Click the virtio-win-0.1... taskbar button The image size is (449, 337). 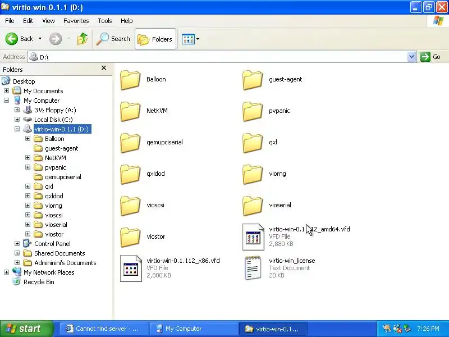coord(273,329)
